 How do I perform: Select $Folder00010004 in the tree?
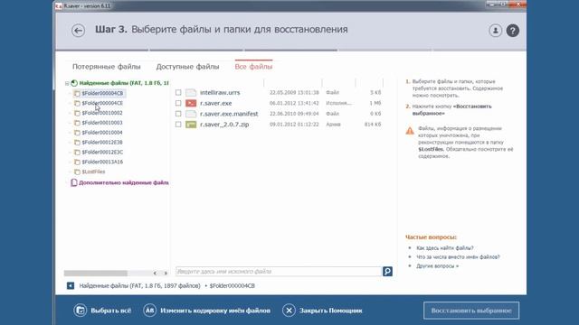[102, 133]
